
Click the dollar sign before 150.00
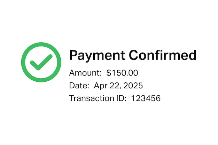tap(109, 73)
